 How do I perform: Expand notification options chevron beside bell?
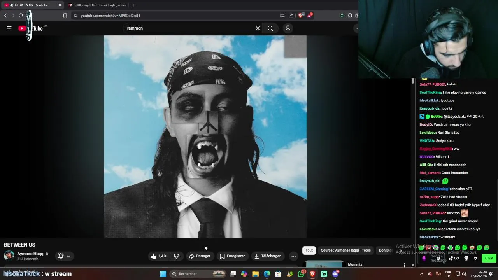tap(68, 256)
